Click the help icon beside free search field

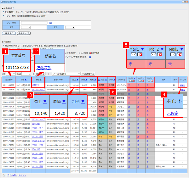(x=50, y=23)
